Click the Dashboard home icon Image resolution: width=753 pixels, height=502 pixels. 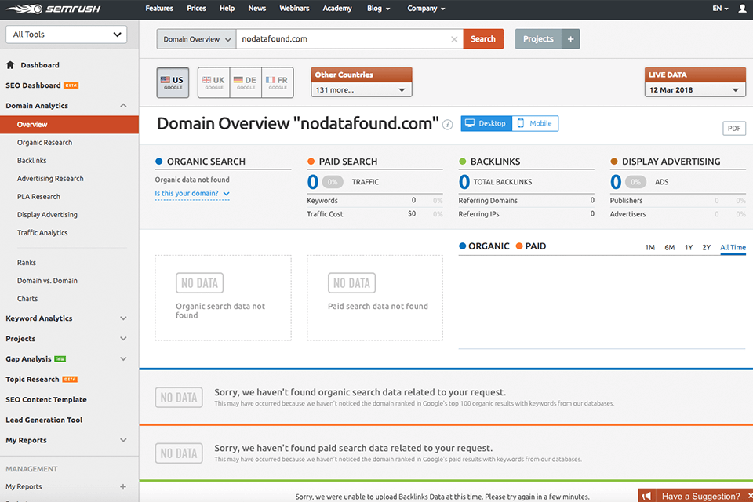[x=10, y=65]
